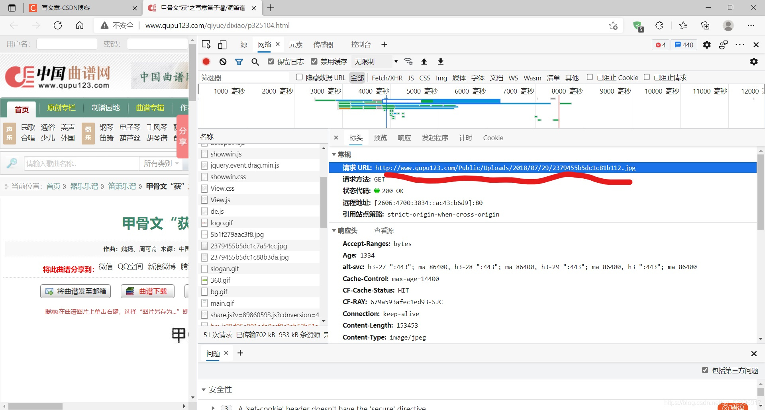Open browser extensions puzzle icon
Image resolution: width=765 pixels, height=410 pixels.
[659, 25]
